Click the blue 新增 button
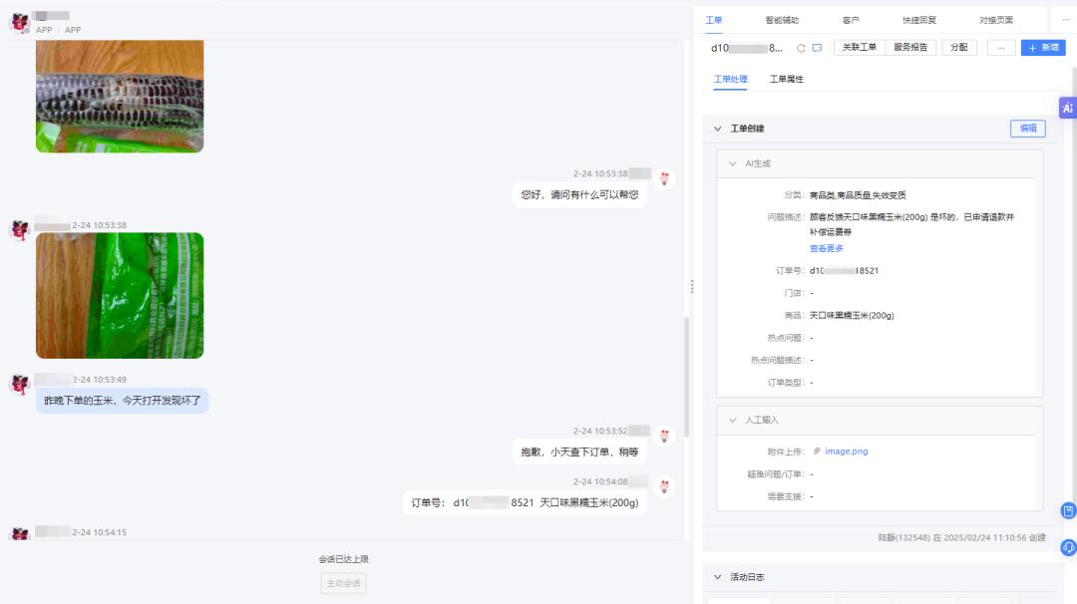 [1043, 48]
